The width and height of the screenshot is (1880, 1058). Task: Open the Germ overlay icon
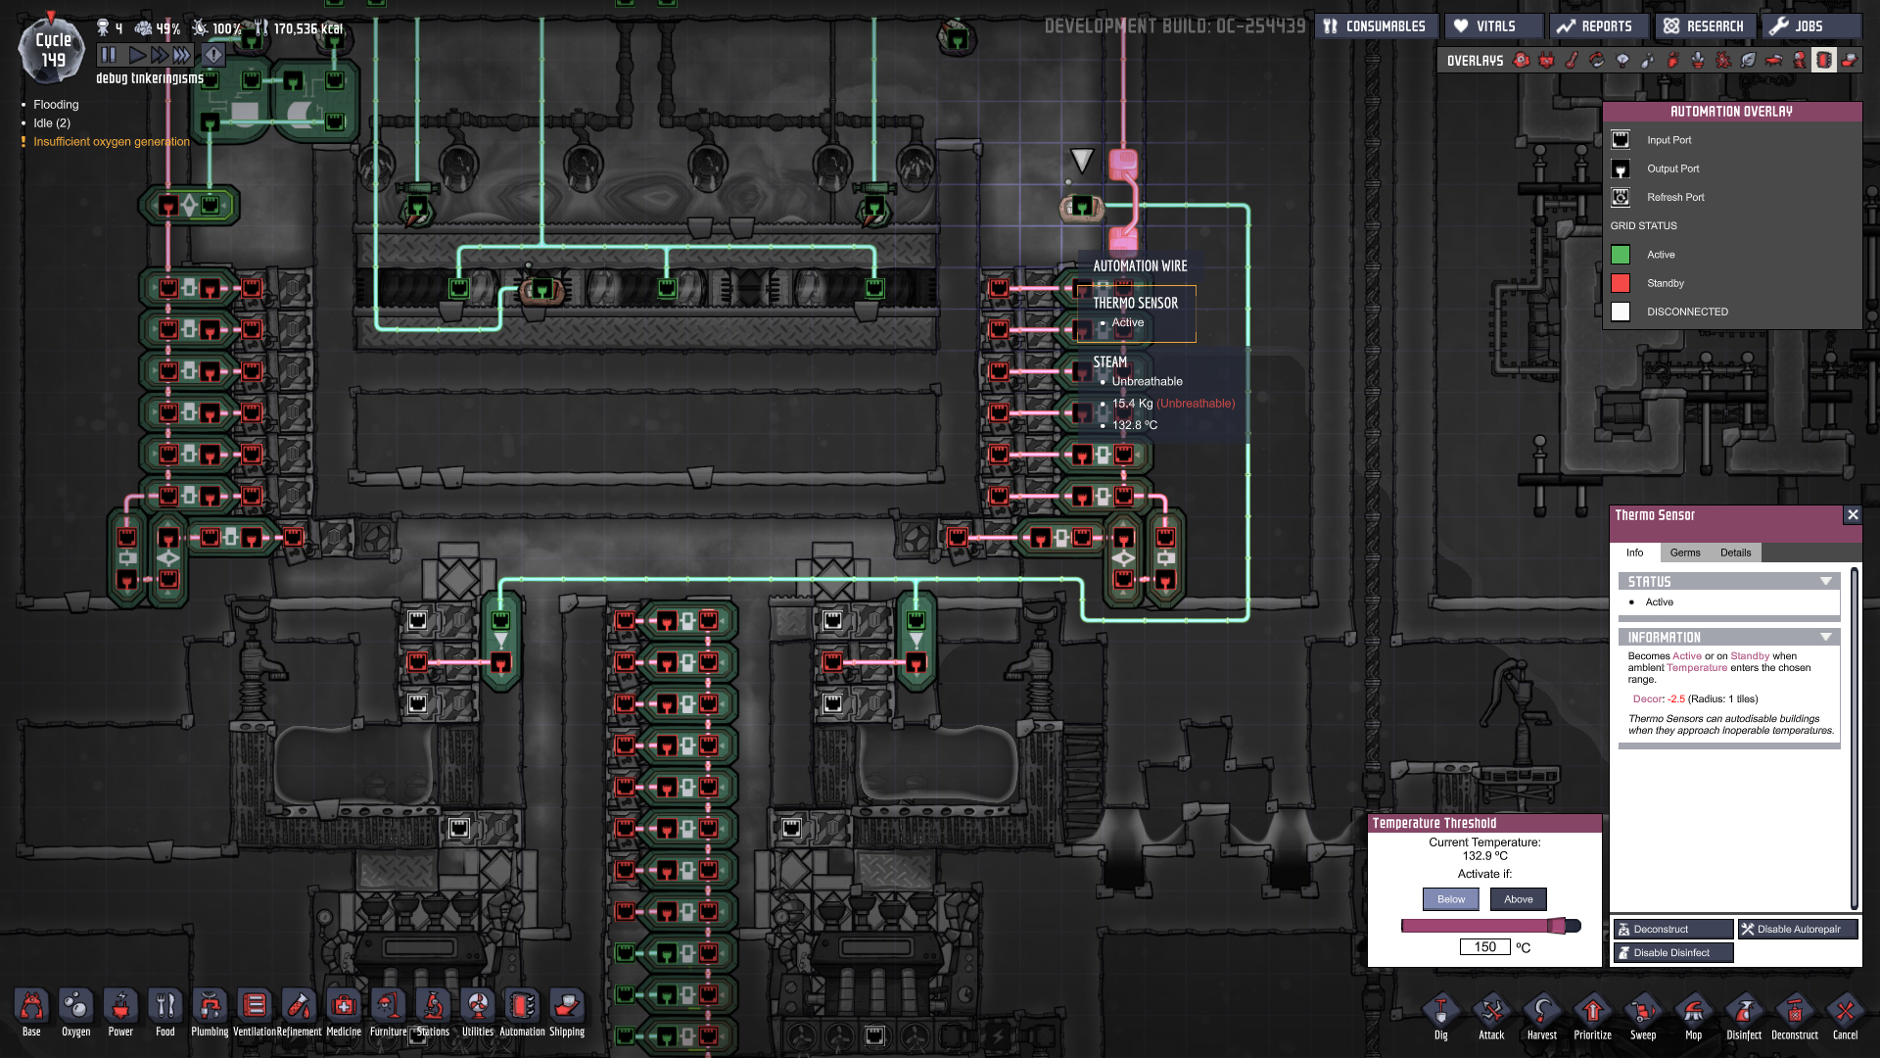click(x=1723, y=61)
